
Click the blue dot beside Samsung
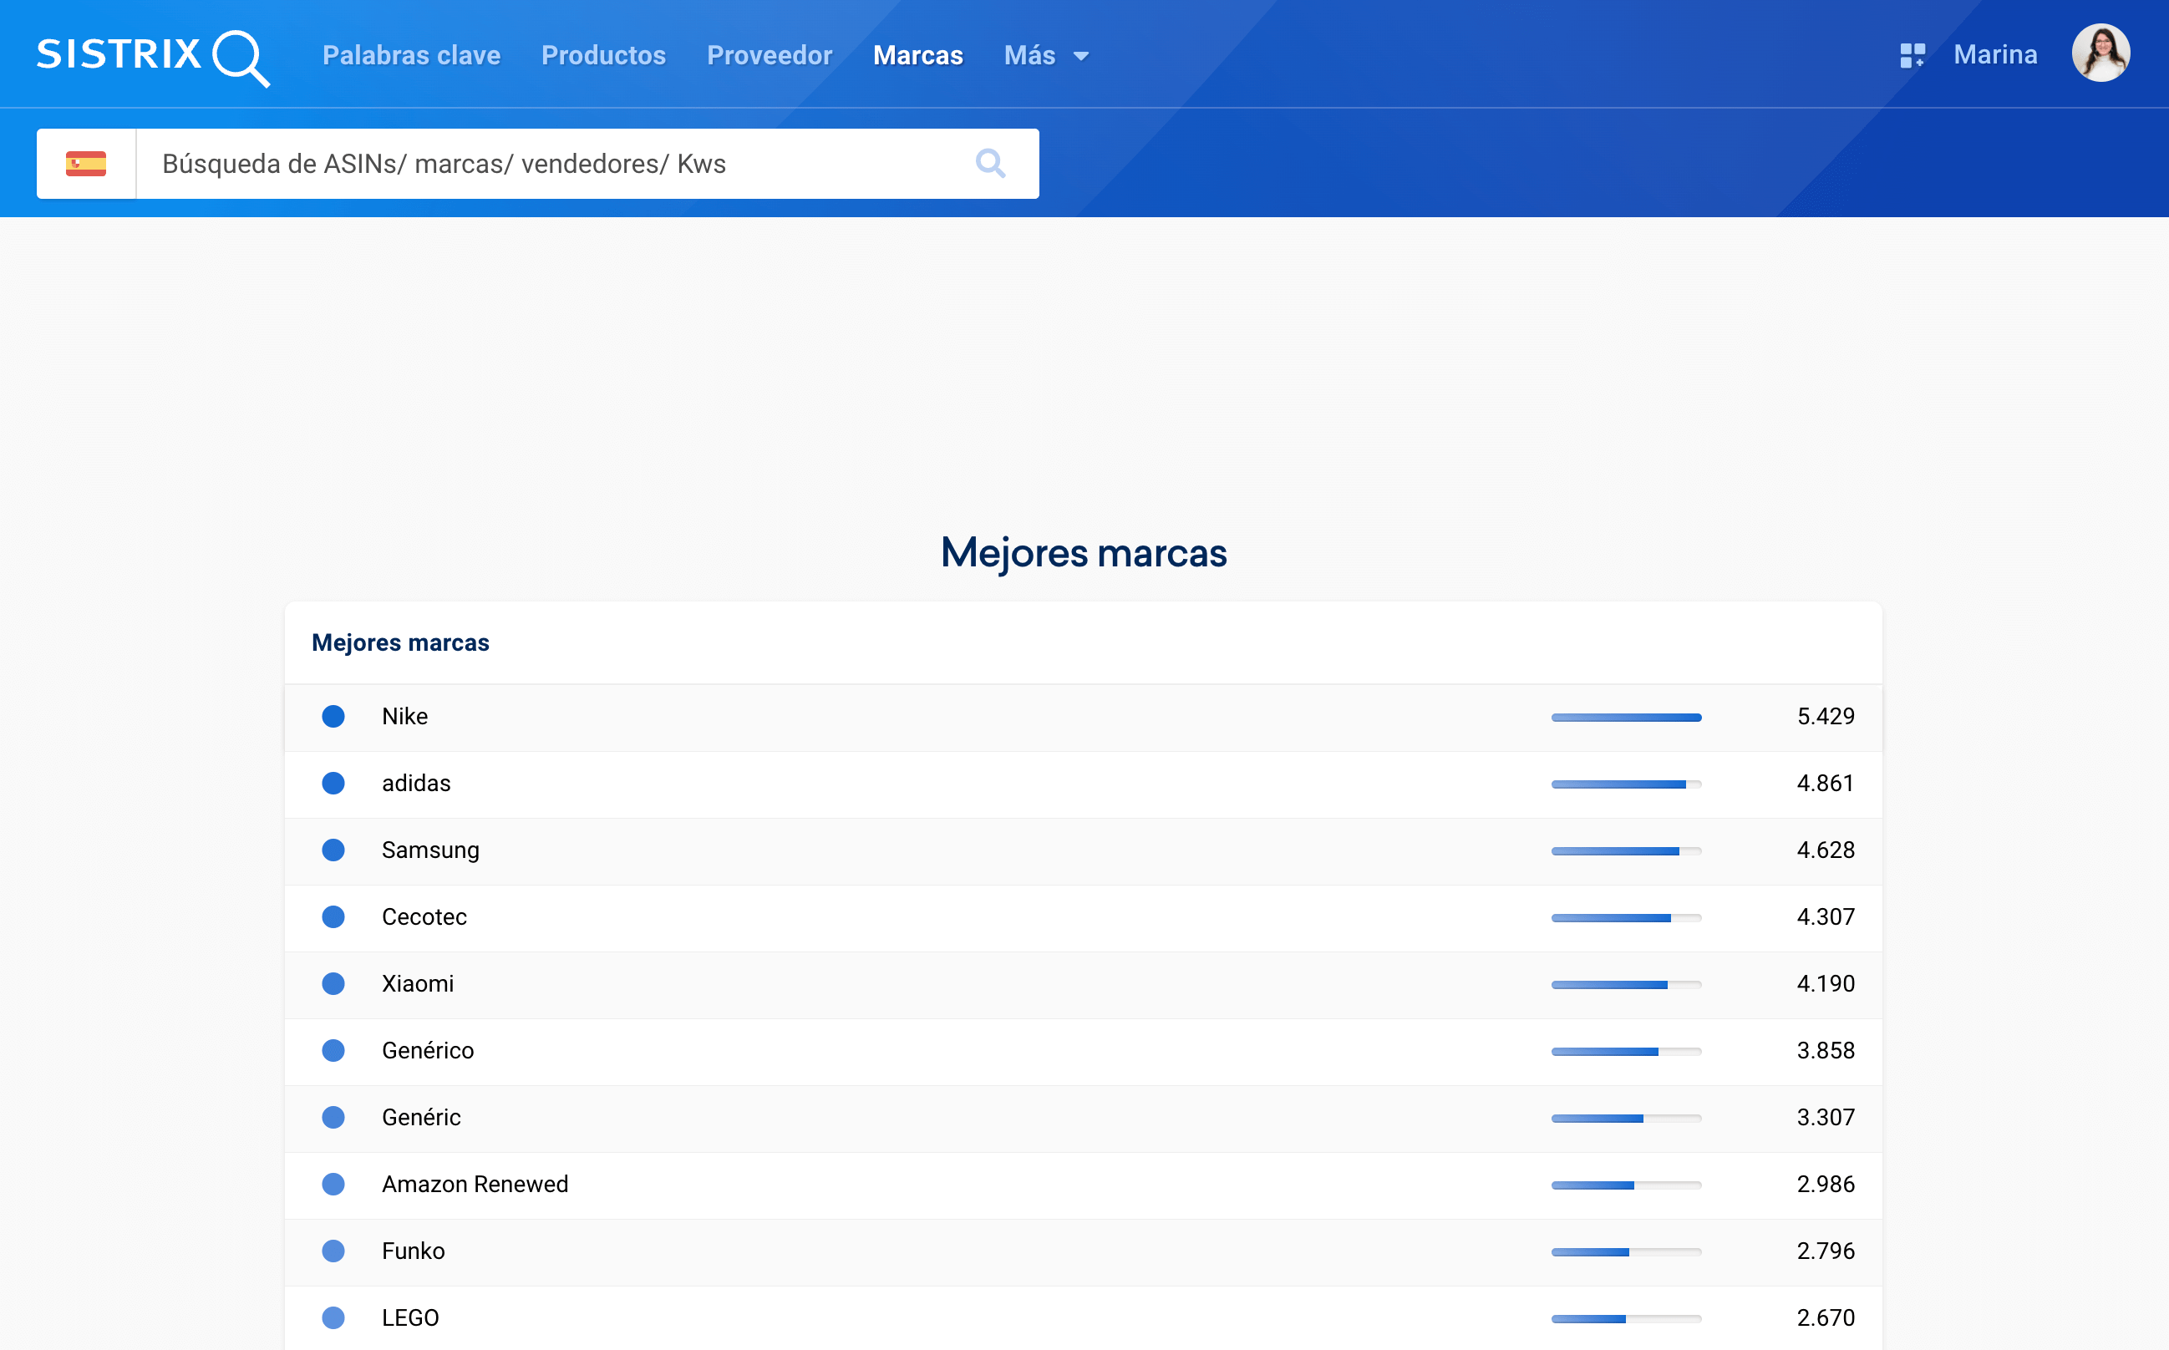click(x=333, y=850)
